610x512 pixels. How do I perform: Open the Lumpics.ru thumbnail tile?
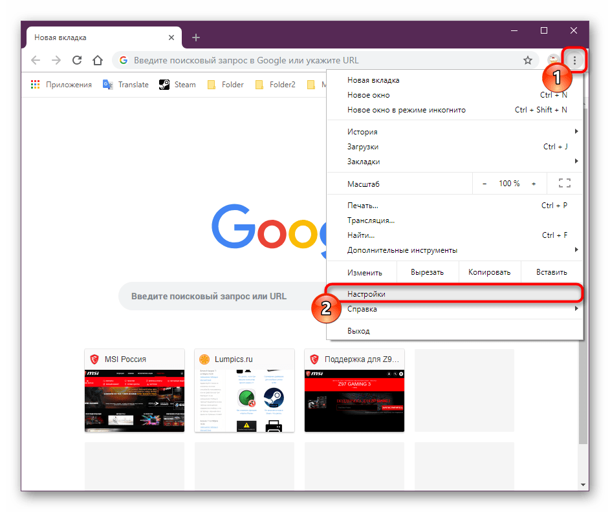245,391
